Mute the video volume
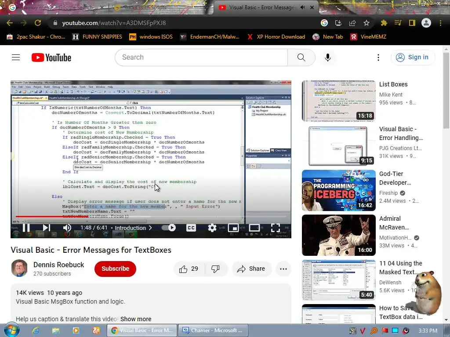The width and height of the screenshot is (450, 337). pos(67,228)
